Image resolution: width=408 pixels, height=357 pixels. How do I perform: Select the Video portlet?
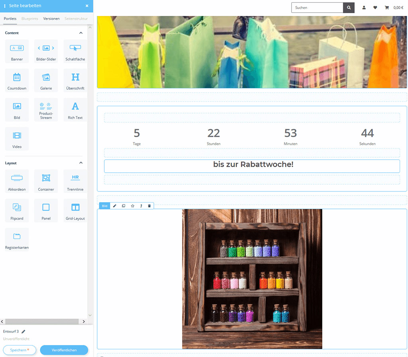pos(17,139)
